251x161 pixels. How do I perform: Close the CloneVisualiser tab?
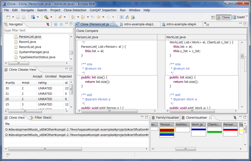pos(210,118)
